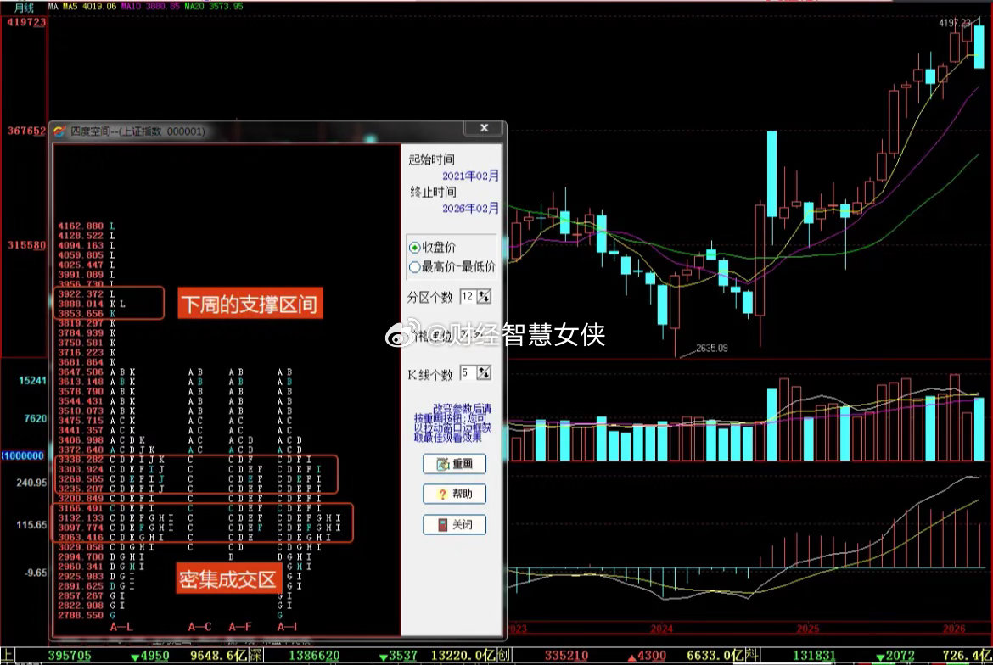Screen dimensions: 993x665
Task: Click the 科 index value 131831
Action: click(x=815, y=656)
